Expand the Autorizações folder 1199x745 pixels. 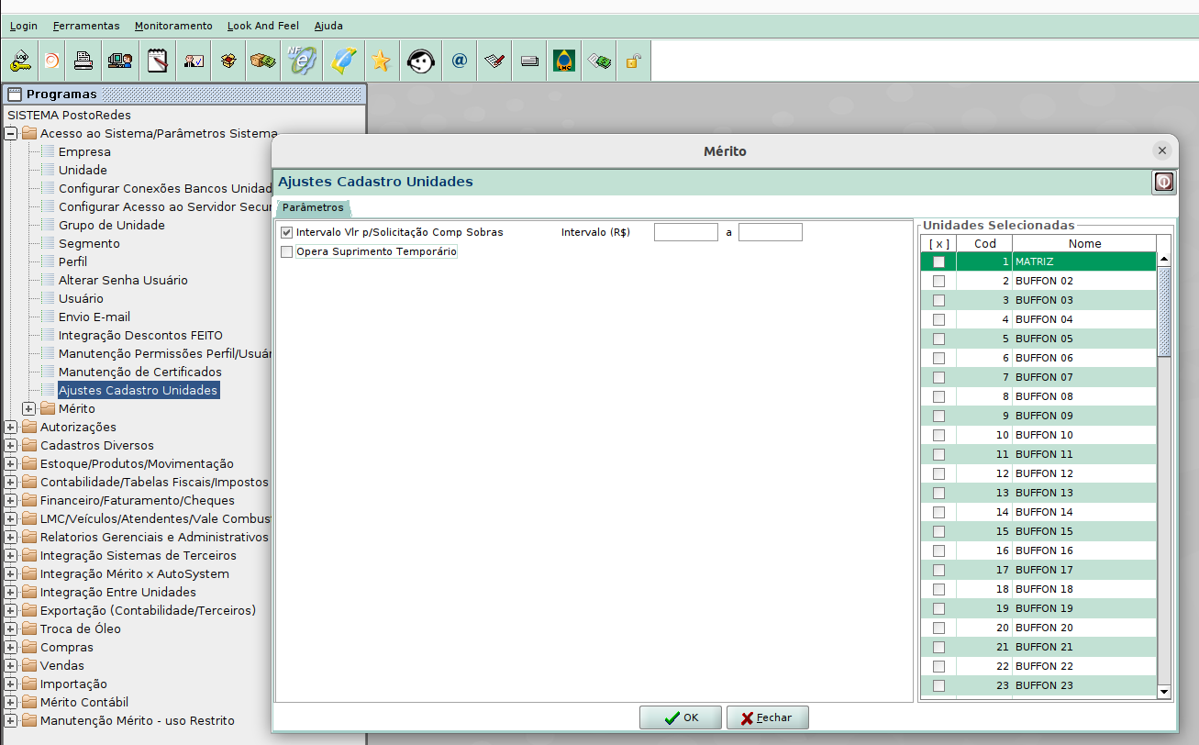[11, 428]
